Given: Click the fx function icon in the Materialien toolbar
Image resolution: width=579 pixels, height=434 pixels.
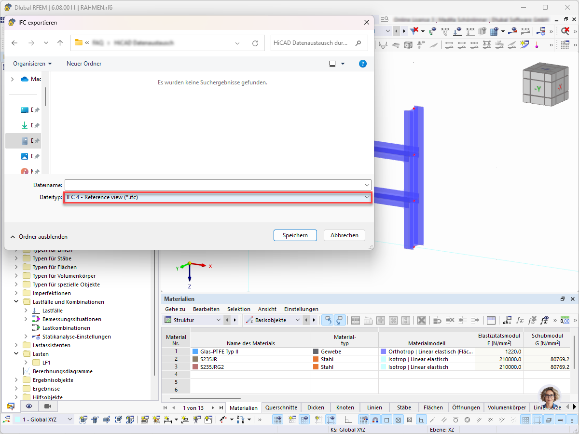Looking at the screenshot, I should [520, 320].
